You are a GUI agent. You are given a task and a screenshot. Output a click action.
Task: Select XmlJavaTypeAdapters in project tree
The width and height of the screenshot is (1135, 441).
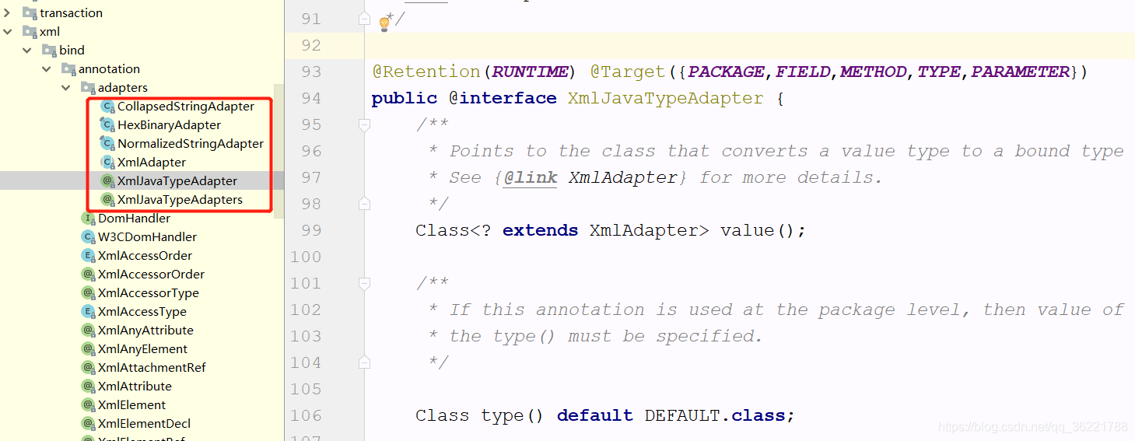click(180, 199)
